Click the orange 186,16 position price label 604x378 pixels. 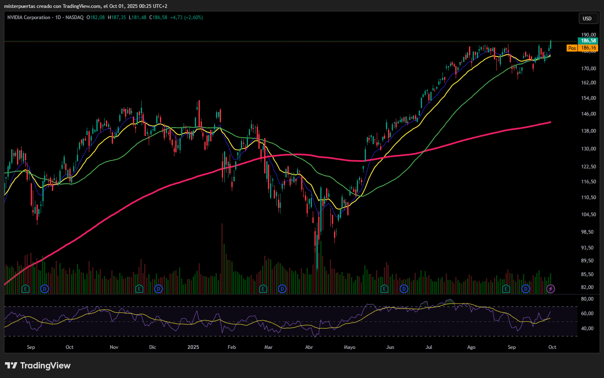click(588, 48)
